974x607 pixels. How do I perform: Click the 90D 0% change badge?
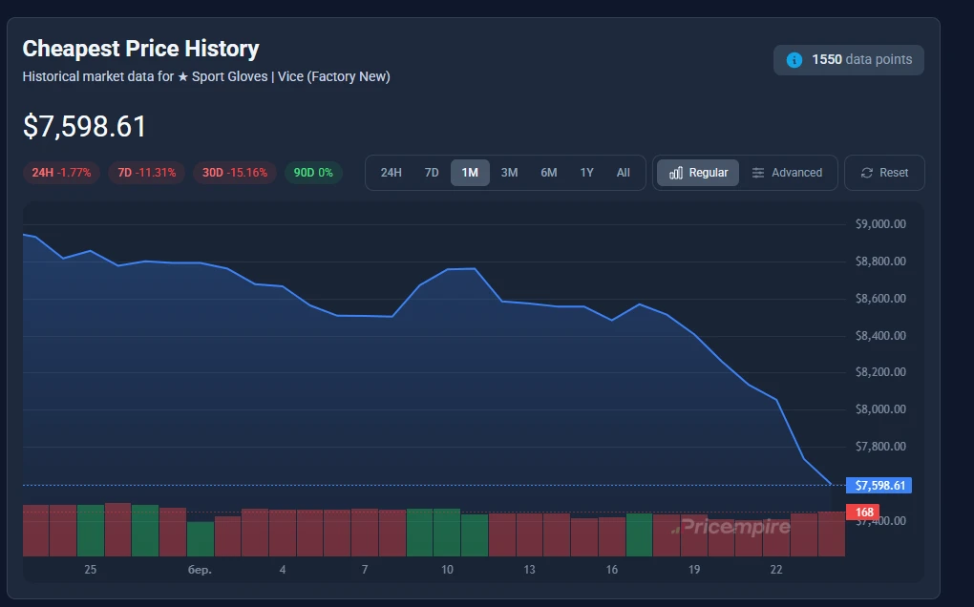click(313, 173)
